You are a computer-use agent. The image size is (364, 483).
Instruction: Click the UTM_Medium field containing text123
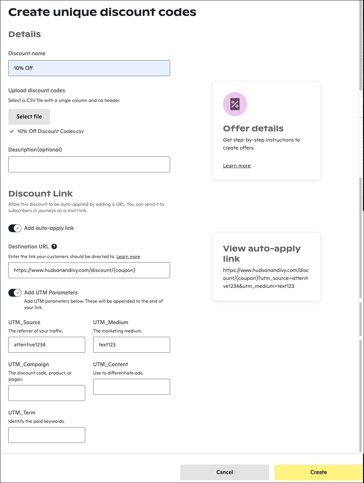[x=131, y=344]
